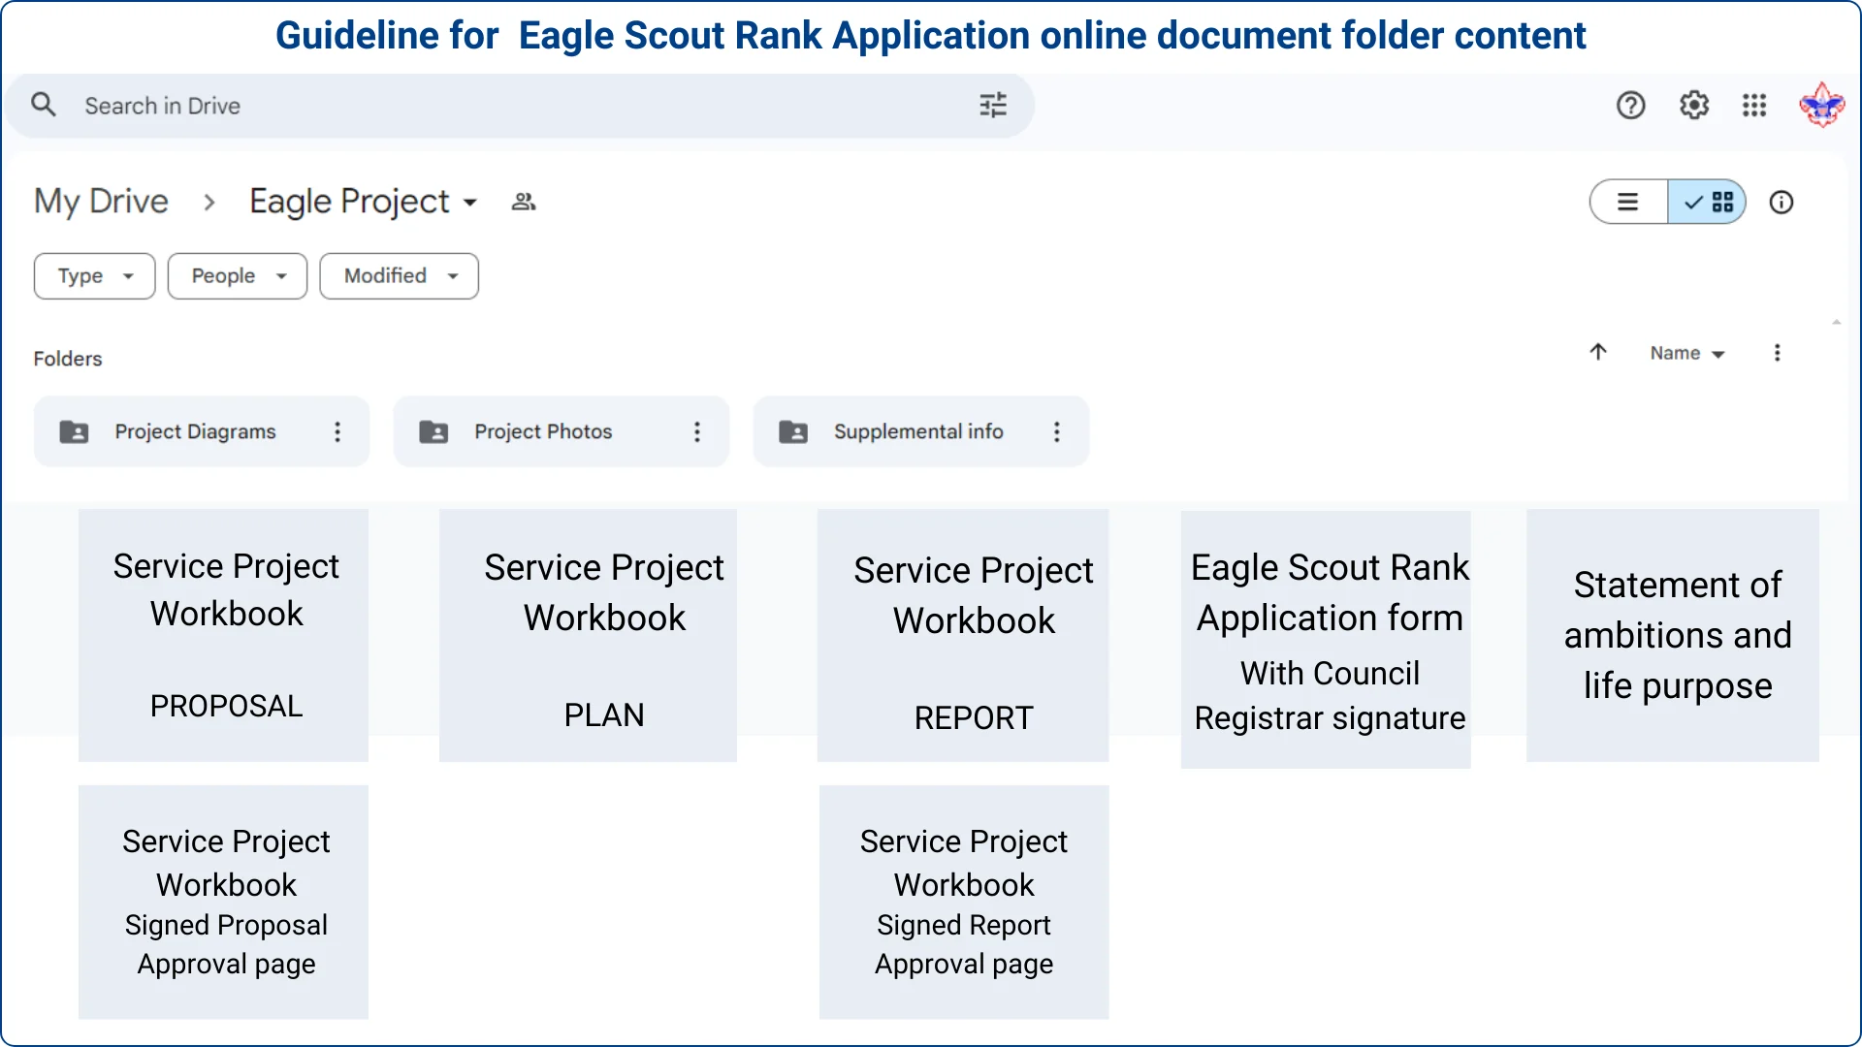This screenshot has height=1047, width=1862.
Task: Open the Help menu icon
Action: click(x=1631, y=105)
